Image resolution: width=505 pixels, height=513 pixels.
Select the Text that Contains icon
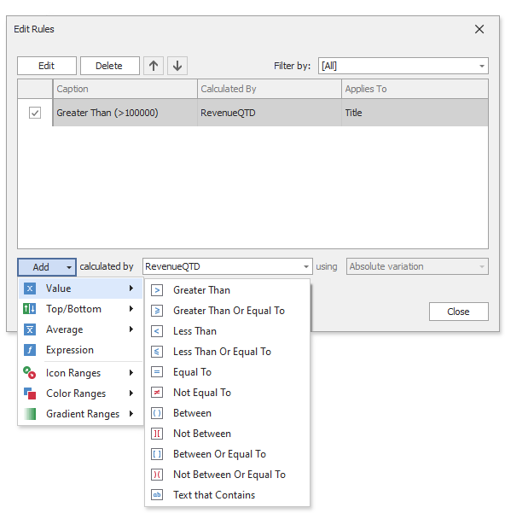157,495
